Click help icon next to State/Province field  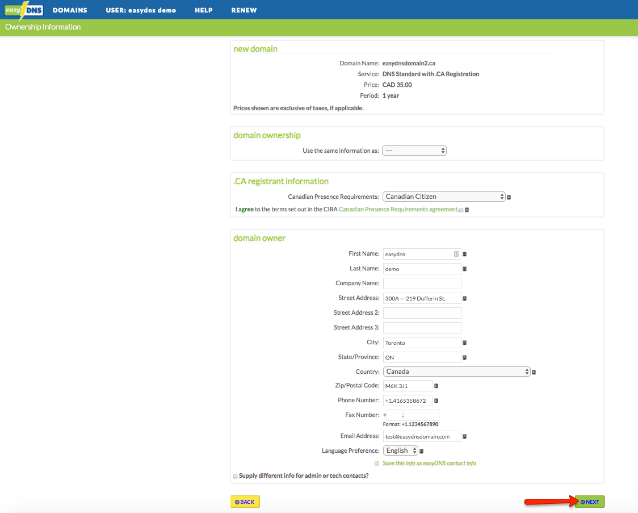tap(465, 357)
